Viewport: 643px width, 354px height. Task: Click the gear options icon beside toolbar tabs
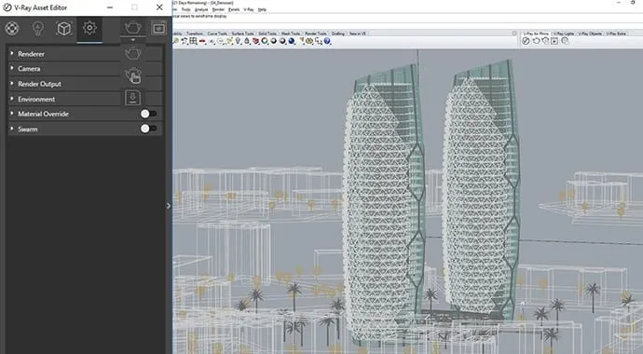click(x=514, y=34)
